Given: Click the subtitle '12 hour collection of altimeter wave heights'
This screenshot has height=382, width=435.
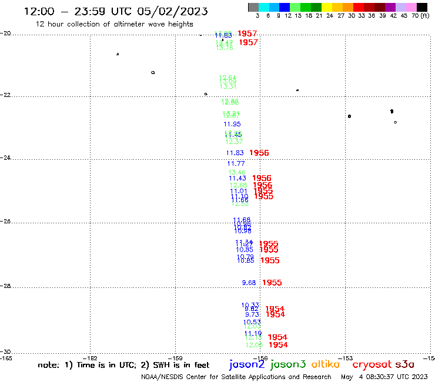Looking at the screenshot, I should [114, 24].
